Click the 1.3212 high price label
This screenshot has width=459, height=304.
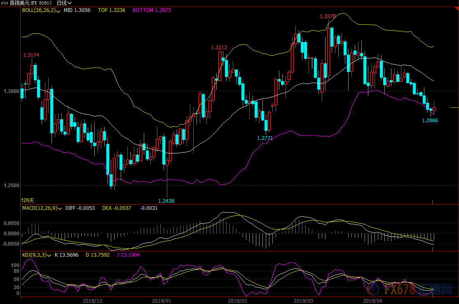219,48
